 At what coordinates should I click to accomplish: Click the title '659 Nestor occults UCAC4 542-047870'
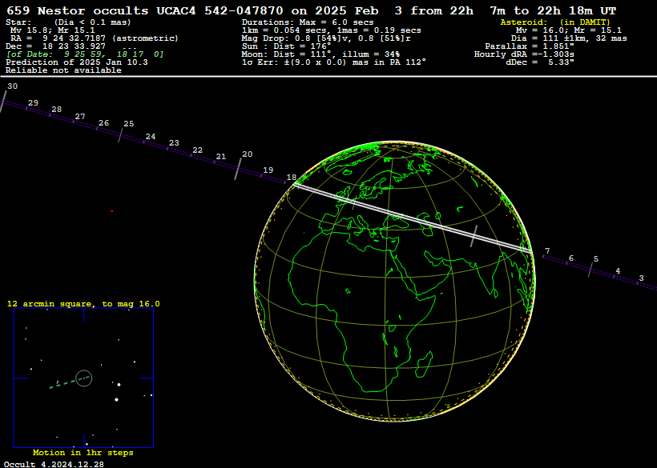click(x=145, y=11)
